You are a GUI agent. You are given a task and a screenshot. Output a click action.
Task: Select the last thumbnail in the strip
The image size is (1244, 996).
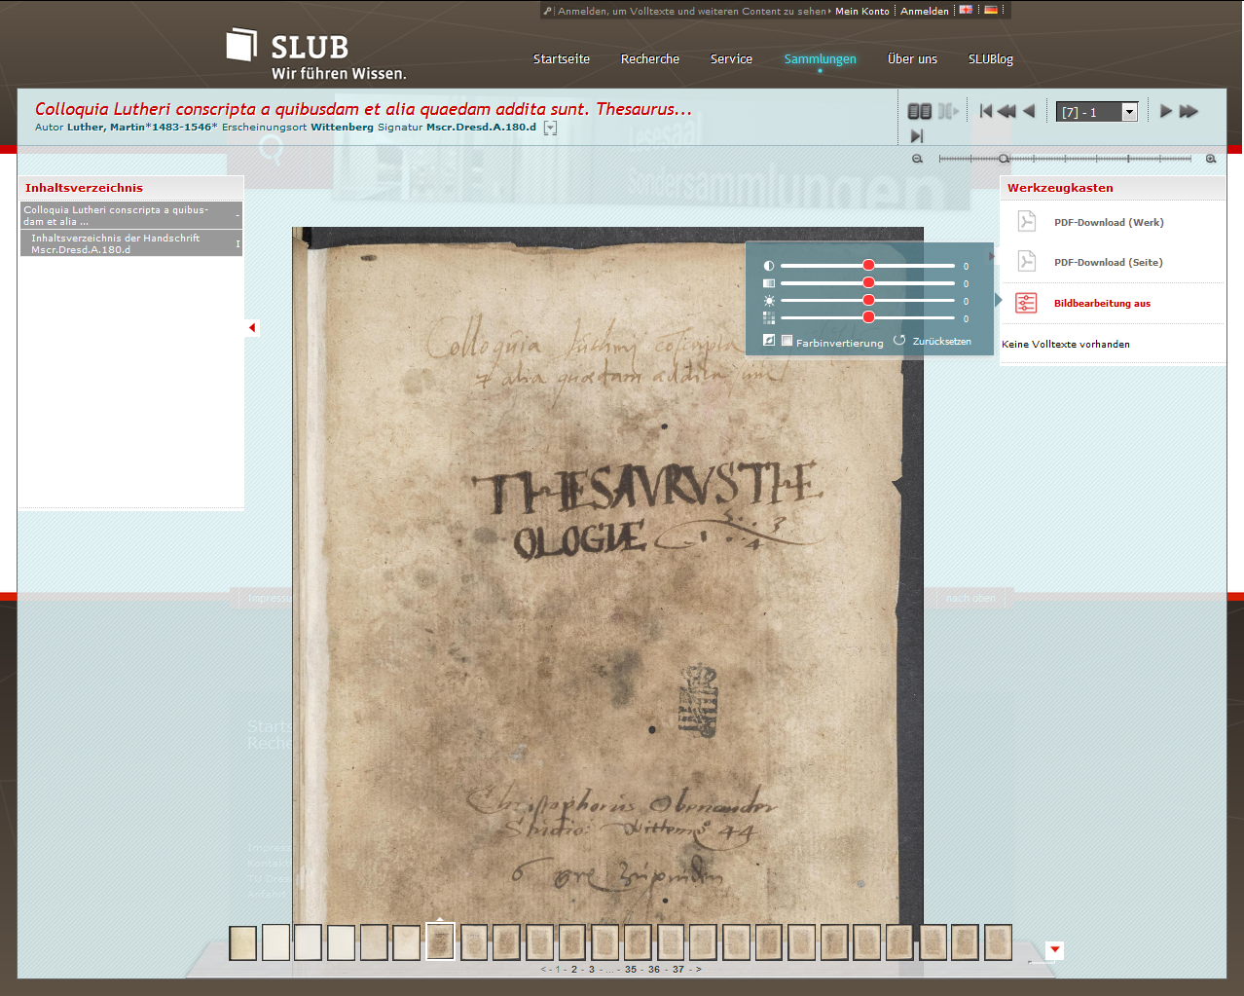coord(998,942)
